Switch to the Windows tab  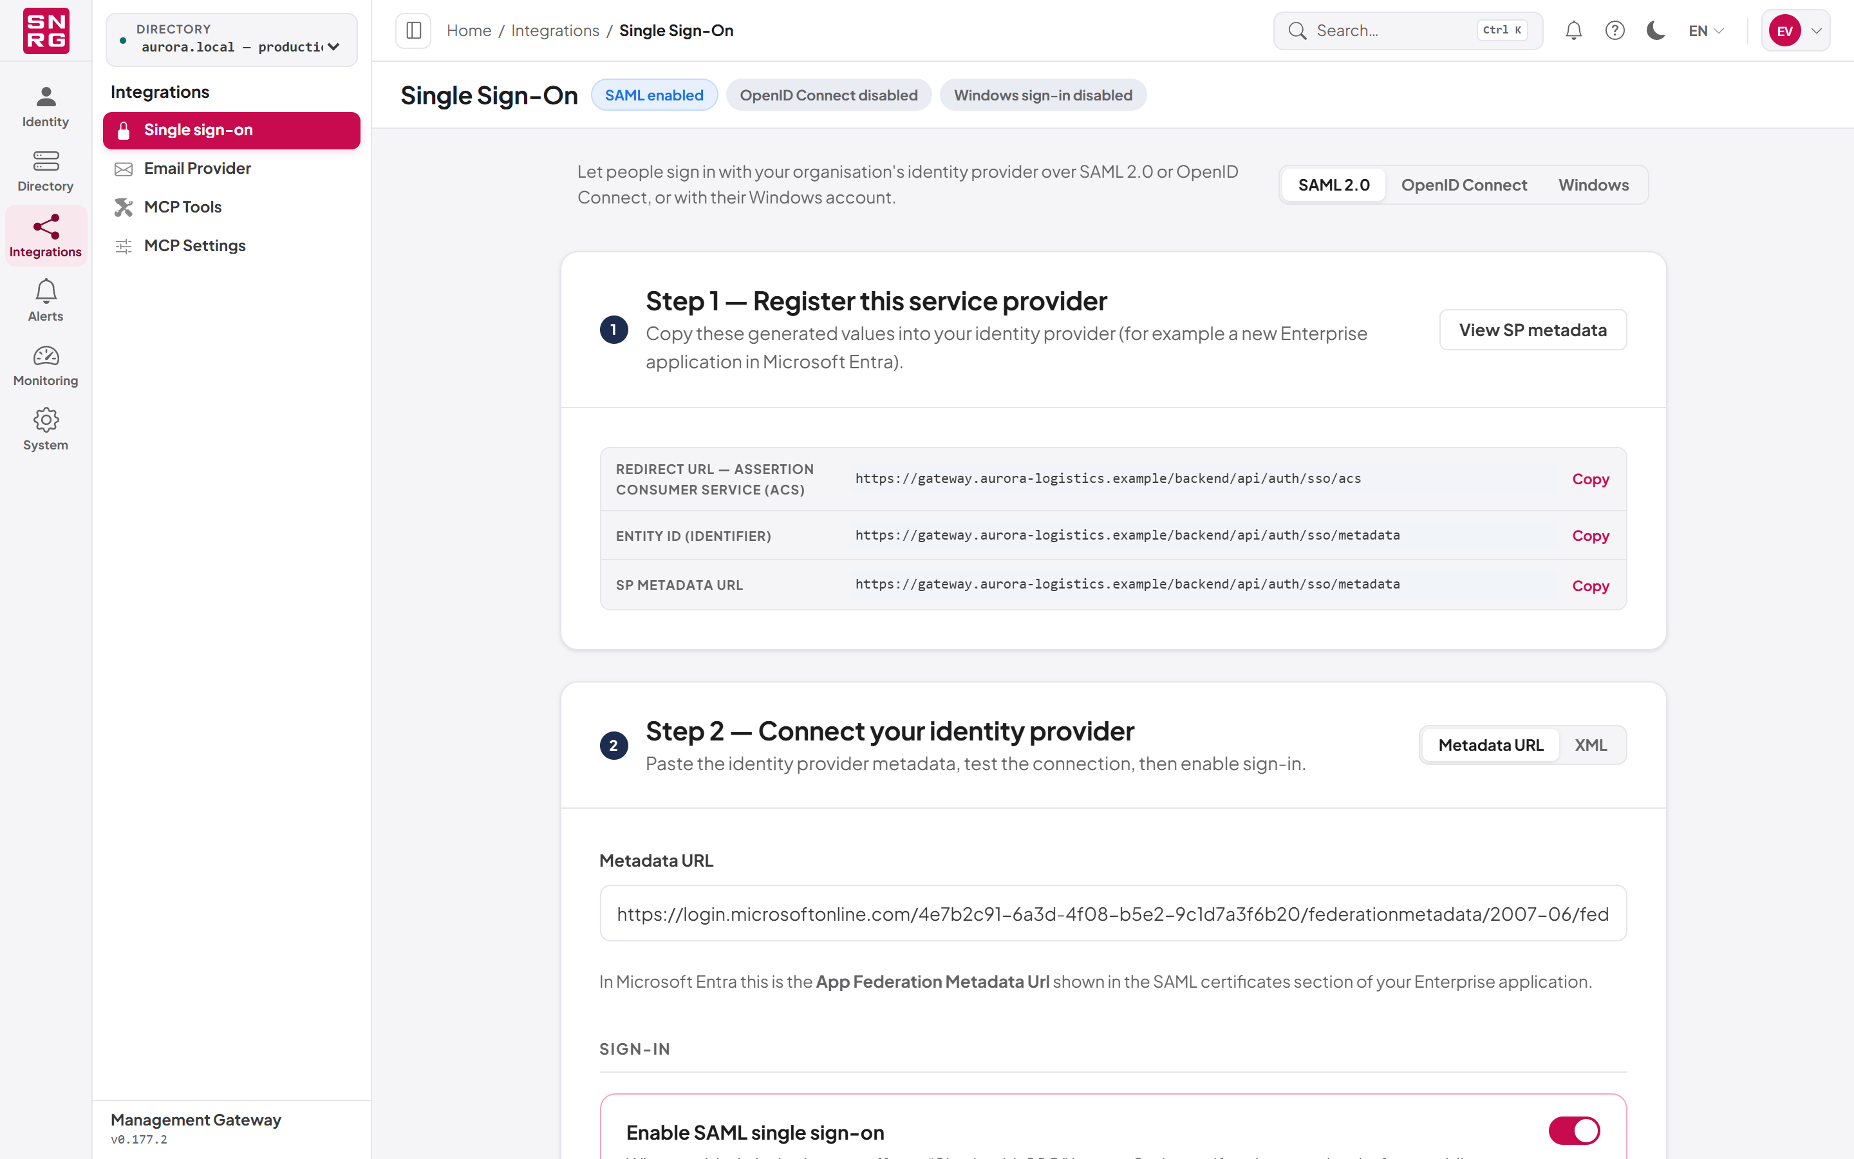[1593, 185]
